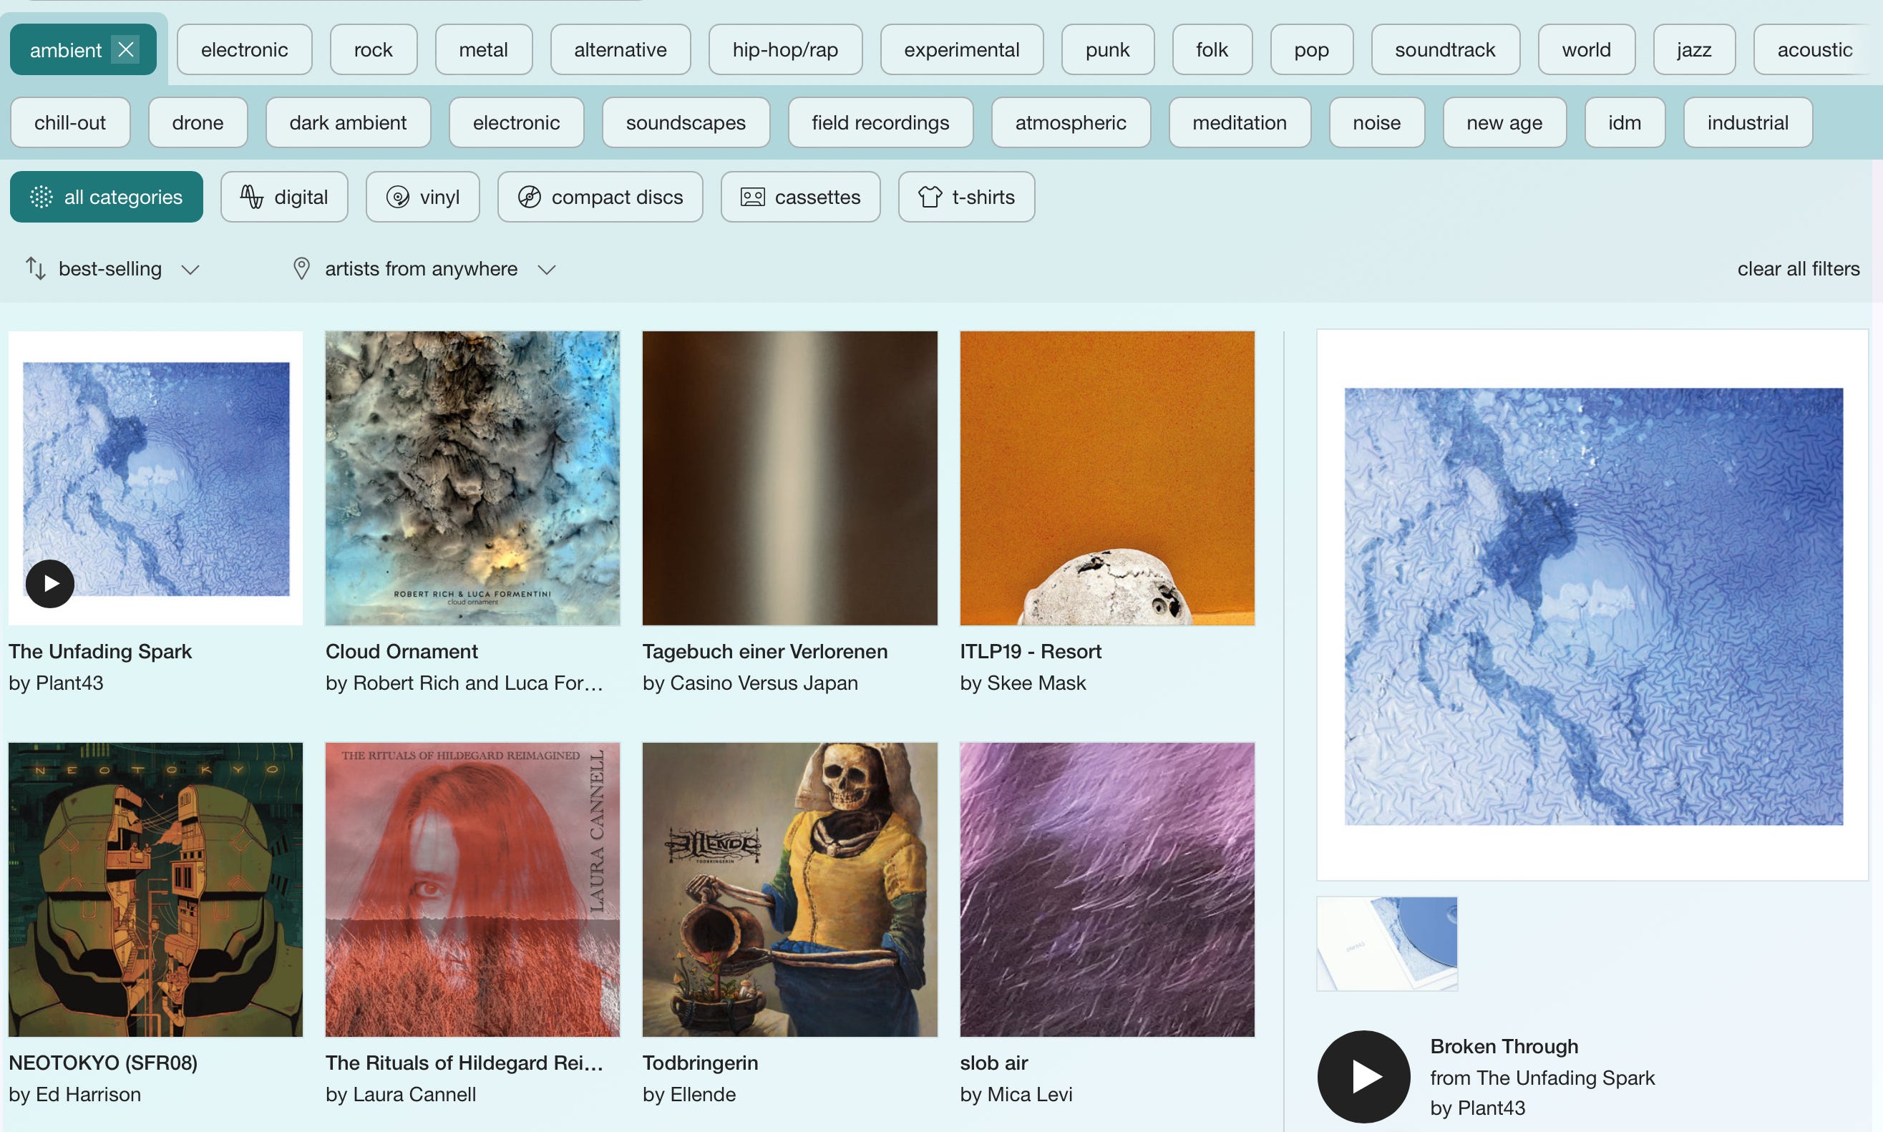The width and height of the screenshot is (1883, 1132).
Task: Click the disc icon on the compact discs filter
Action: pyautogui.click(x=530, y=197)
